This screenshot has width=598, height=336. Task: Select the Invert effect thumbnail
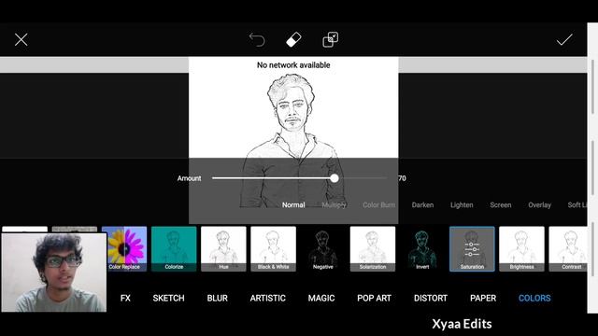click(422, 249)
